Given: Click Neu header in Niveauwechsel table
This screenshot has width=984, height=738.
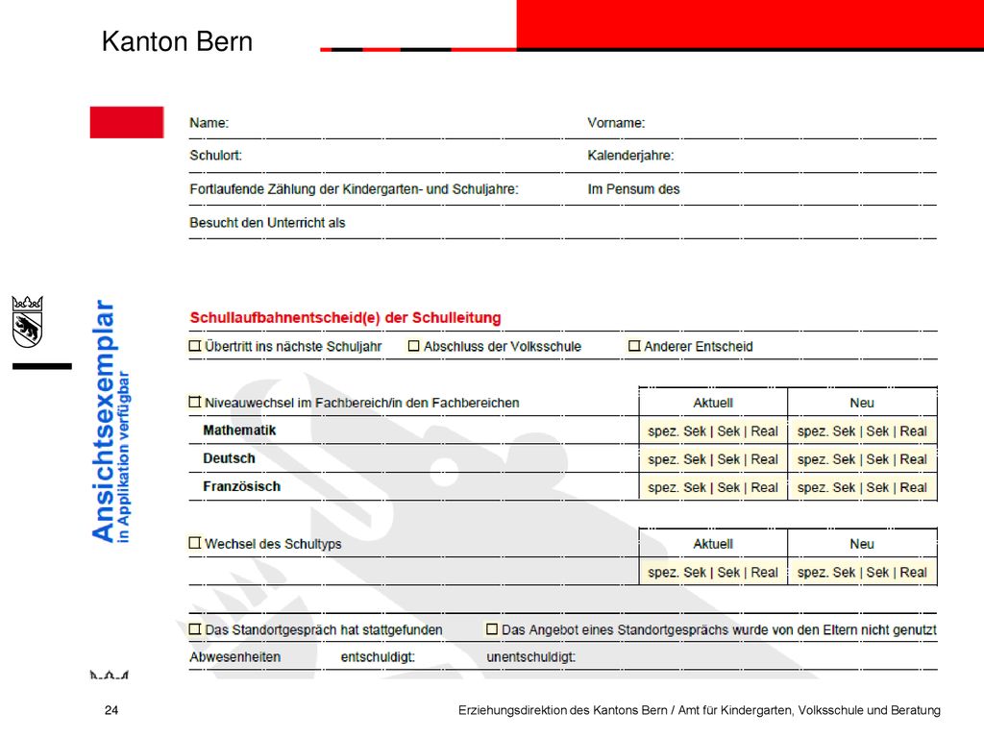Looking at the screenshot, I should pyautogui.click(x=862, y=403).
